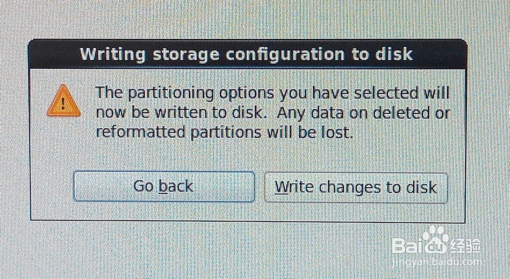Select the line starting "The partitioning options"

[272, 93]
